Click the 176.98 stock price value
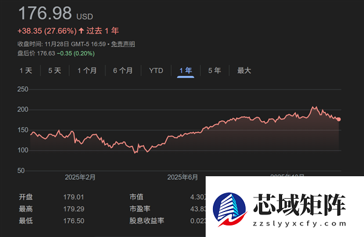364x237 pixels. tap(45, 13)
